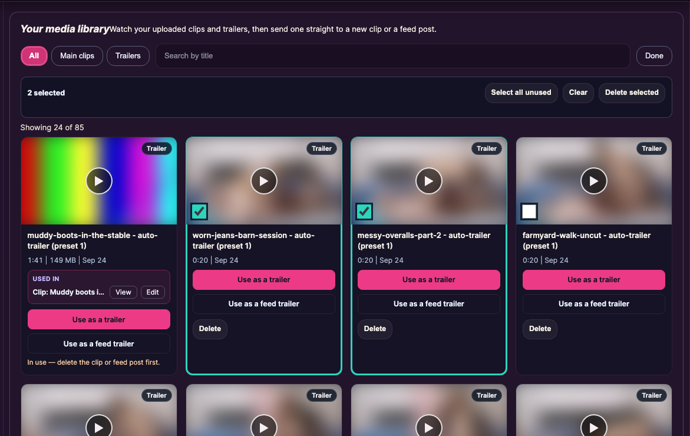Click the messy-overalls-part-2 title text

424,240
